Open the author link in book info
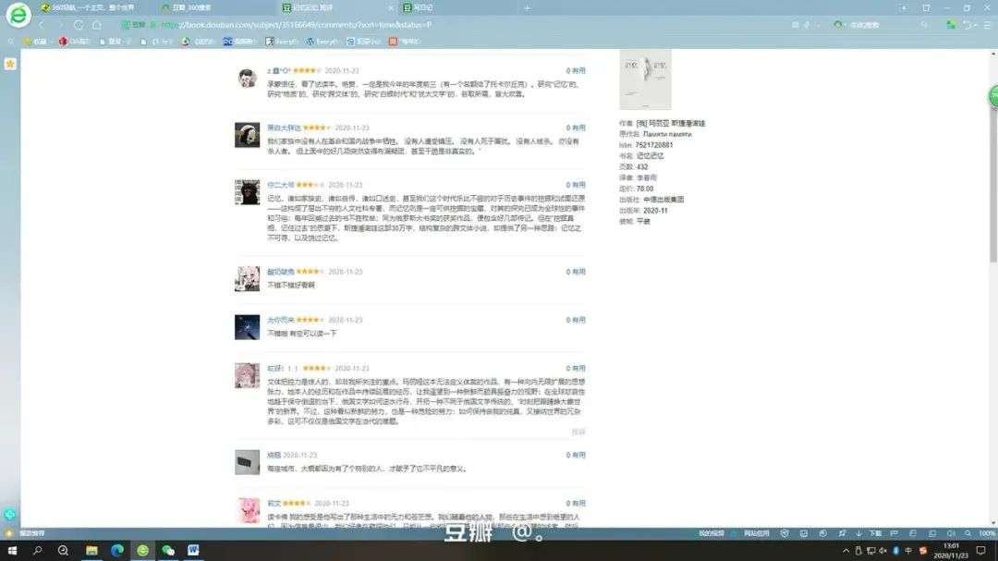Image resolution: width=998 pixels, height=561 pixels. (671, 124)
